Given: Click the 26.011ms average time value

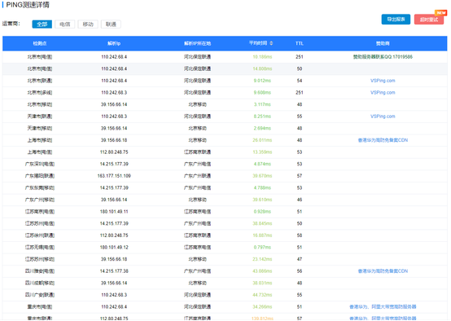Looking at the screenshot, I should [262, 140].
